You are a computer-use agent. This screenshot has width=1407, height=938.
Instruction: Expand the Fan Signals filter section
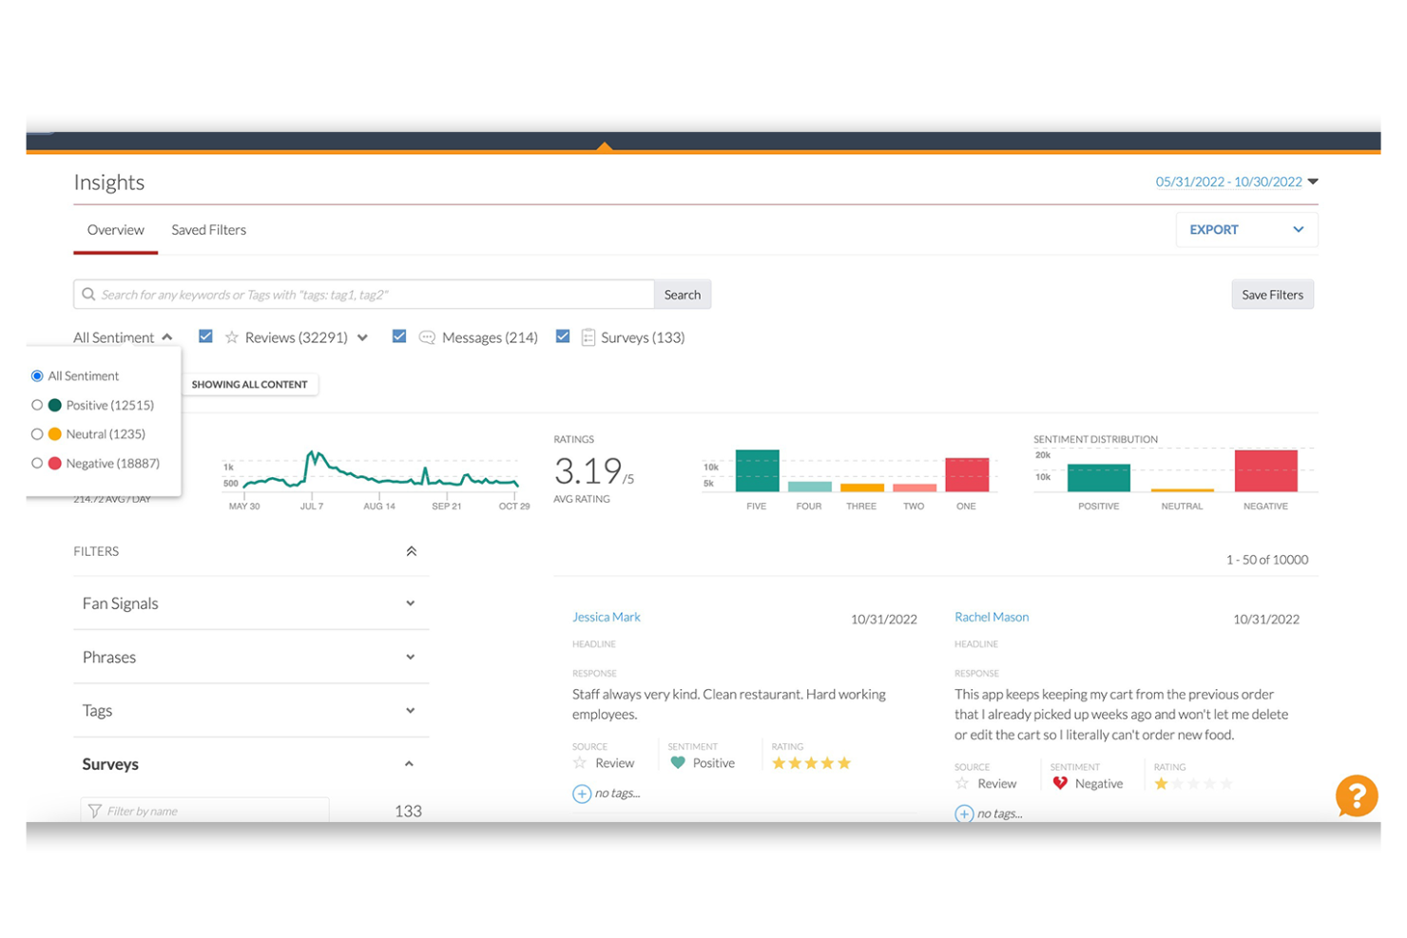pos(410,603)
